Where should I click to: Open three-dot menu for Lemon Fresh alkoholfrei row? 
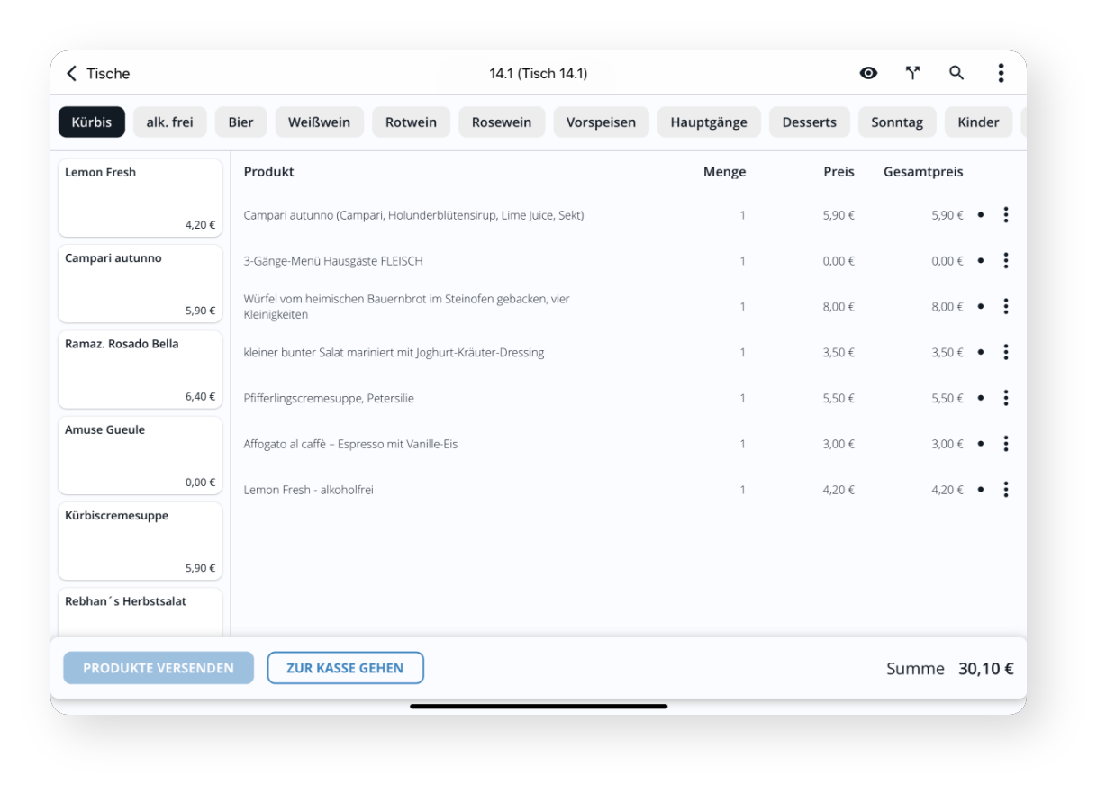[x=1005, y=490]
